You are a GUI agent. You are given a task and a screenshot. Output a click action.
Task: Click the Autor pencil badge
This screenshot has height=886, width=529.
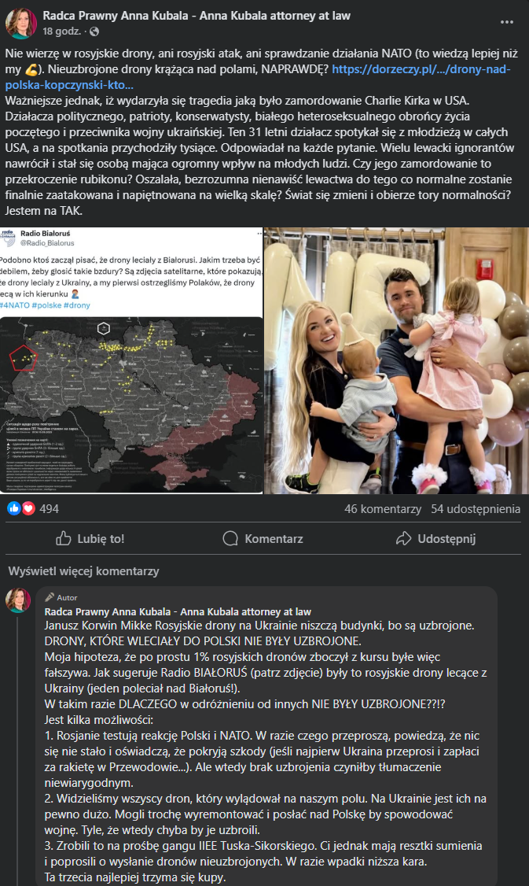coord(61,597)
